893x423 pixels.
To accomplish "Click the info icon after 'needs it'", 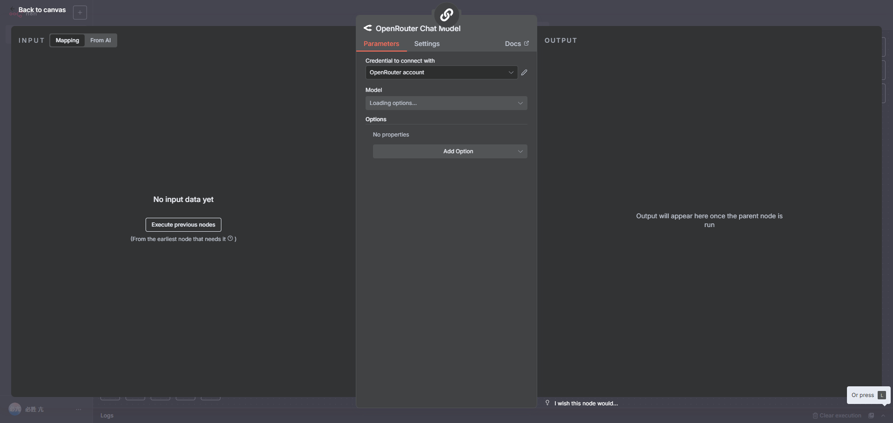I will point(230,238).
